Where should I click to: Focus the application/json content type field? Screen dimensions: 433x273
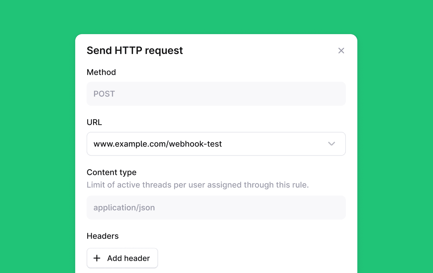click(216, 208)
